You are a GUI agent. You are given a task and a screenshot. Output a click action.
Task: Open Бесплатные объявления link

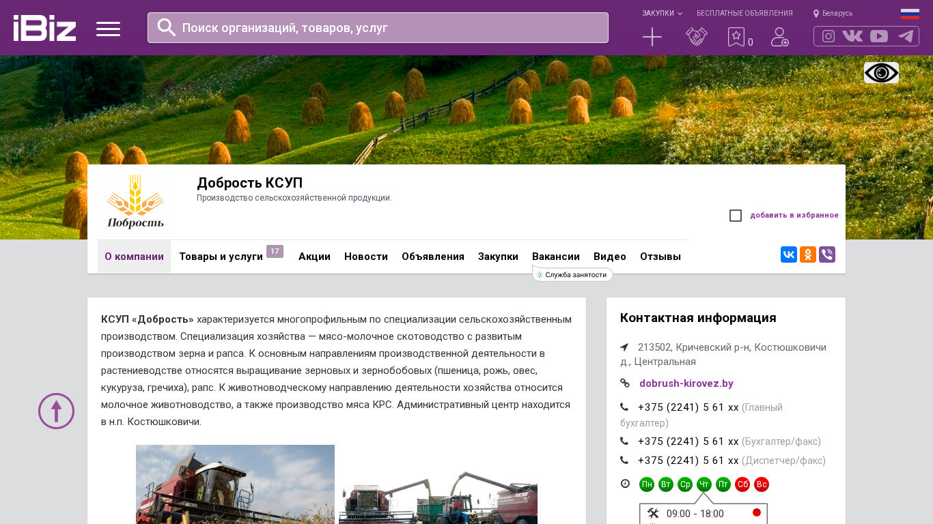point(744,14)
